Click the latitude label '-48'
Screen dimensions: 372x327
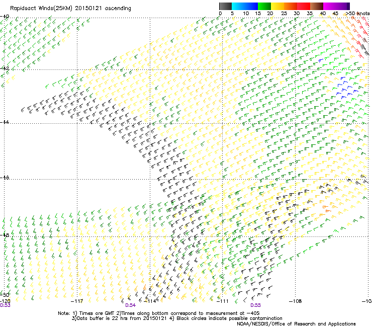click(x=5, y=235)
